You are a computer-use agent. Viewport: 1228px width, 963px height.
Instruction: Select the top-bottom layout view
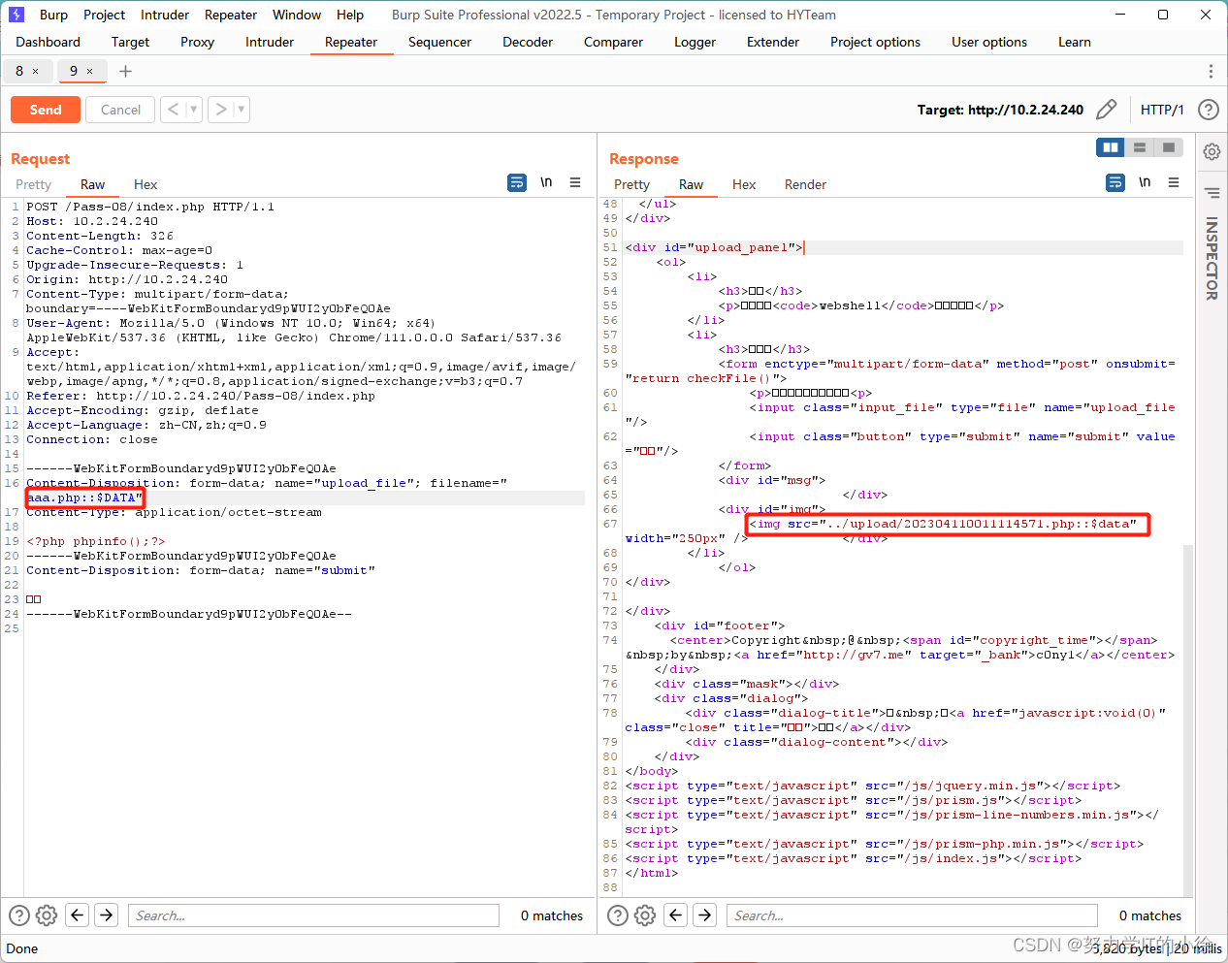(1140, 147)
